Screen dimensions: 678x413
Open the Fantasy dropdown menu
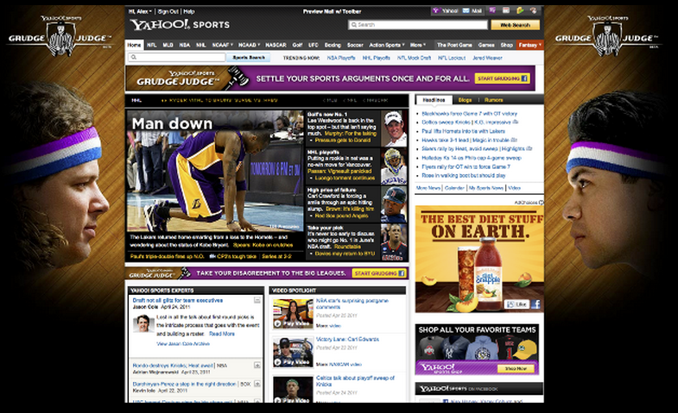tap(530, 45)
